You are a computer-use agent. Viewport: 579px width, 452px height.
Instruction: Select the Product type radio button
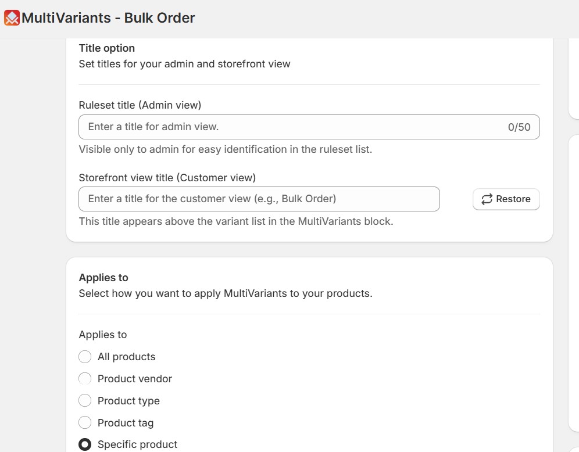coord(85,401)
